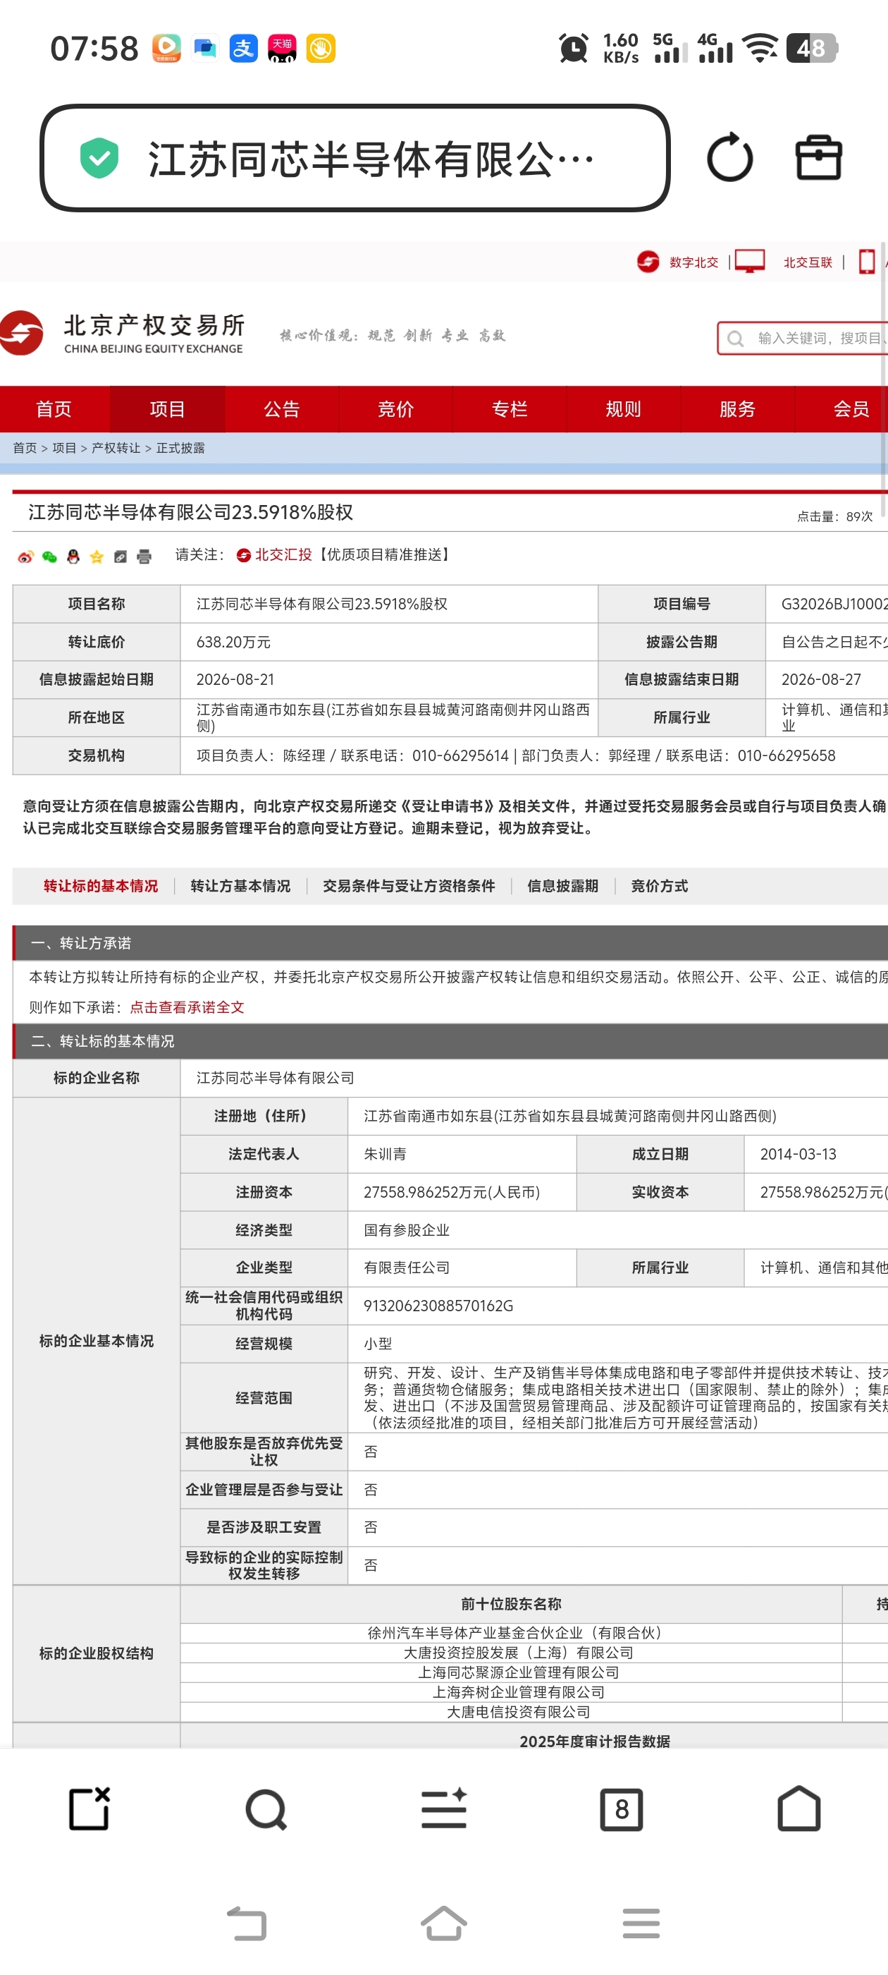
Task: Switch to 转让方基本情况 tab
Action: (x=240, y=885)
